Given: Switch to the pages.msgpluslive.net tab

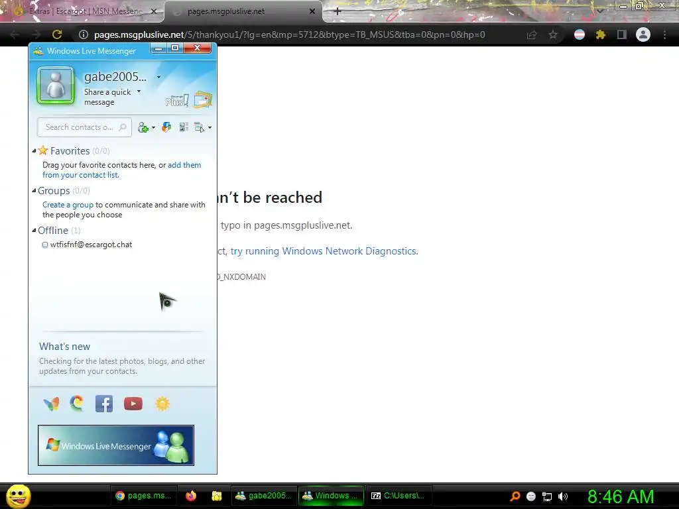Looking at the screenshot, I should [x=243, y=11].
